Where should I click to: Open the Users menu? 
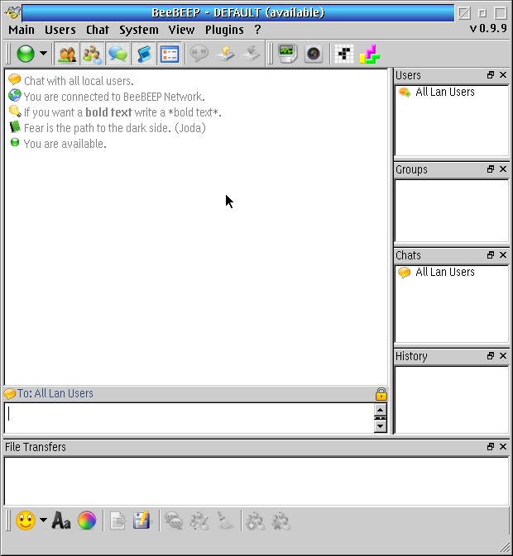[x=60, y=30]
